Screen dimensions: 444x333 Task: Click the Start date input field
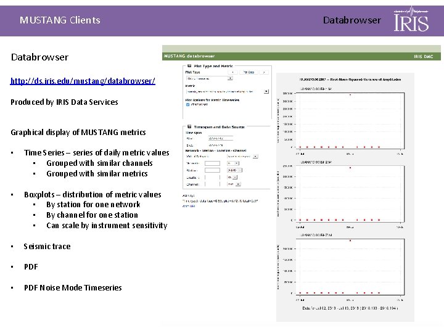[221, 138]
